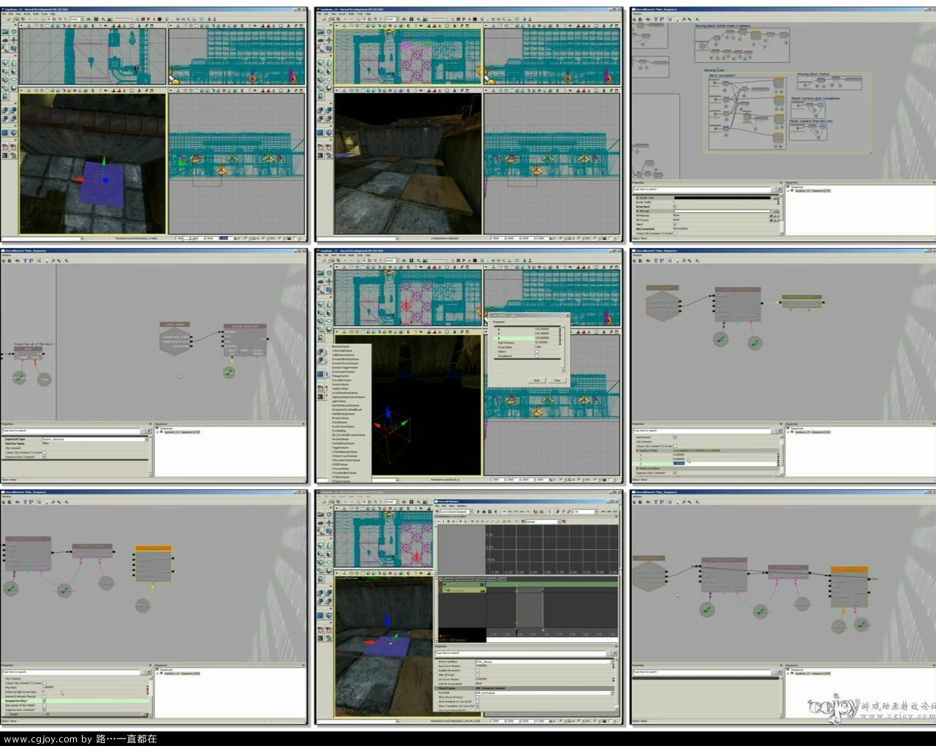The width and height of the screenshot is (936, 746).
Task: Click CSG Intersect in top-left editor toolbox
Action: coord(4,118)
